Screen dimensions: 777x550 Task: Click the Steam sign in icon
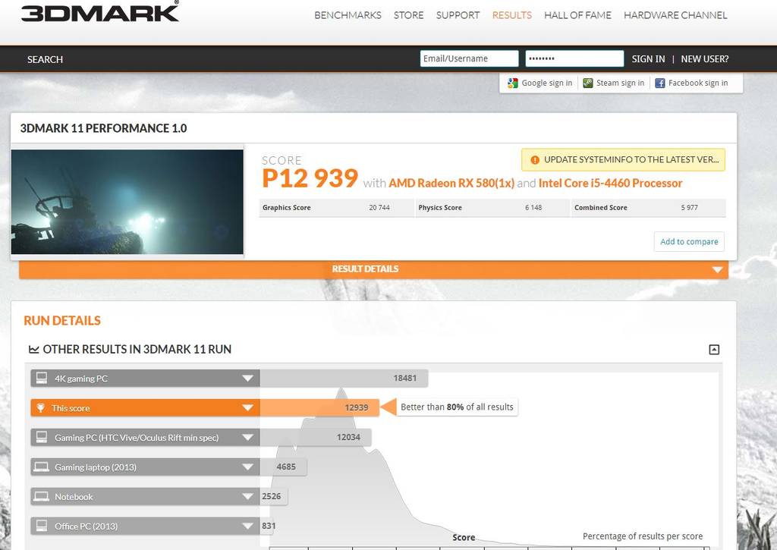[x=588, y=83]
